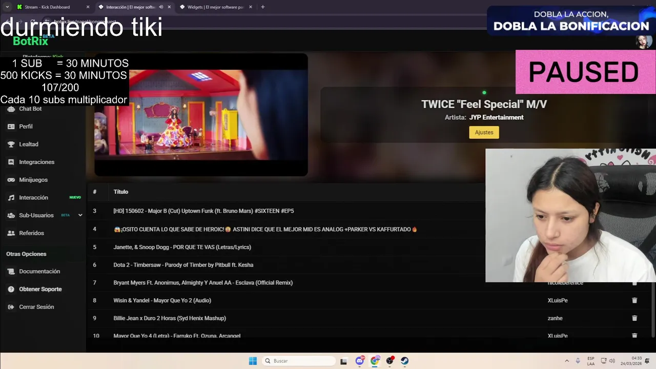Click the Título column header
656x369 pixels.
click(121, 192)
